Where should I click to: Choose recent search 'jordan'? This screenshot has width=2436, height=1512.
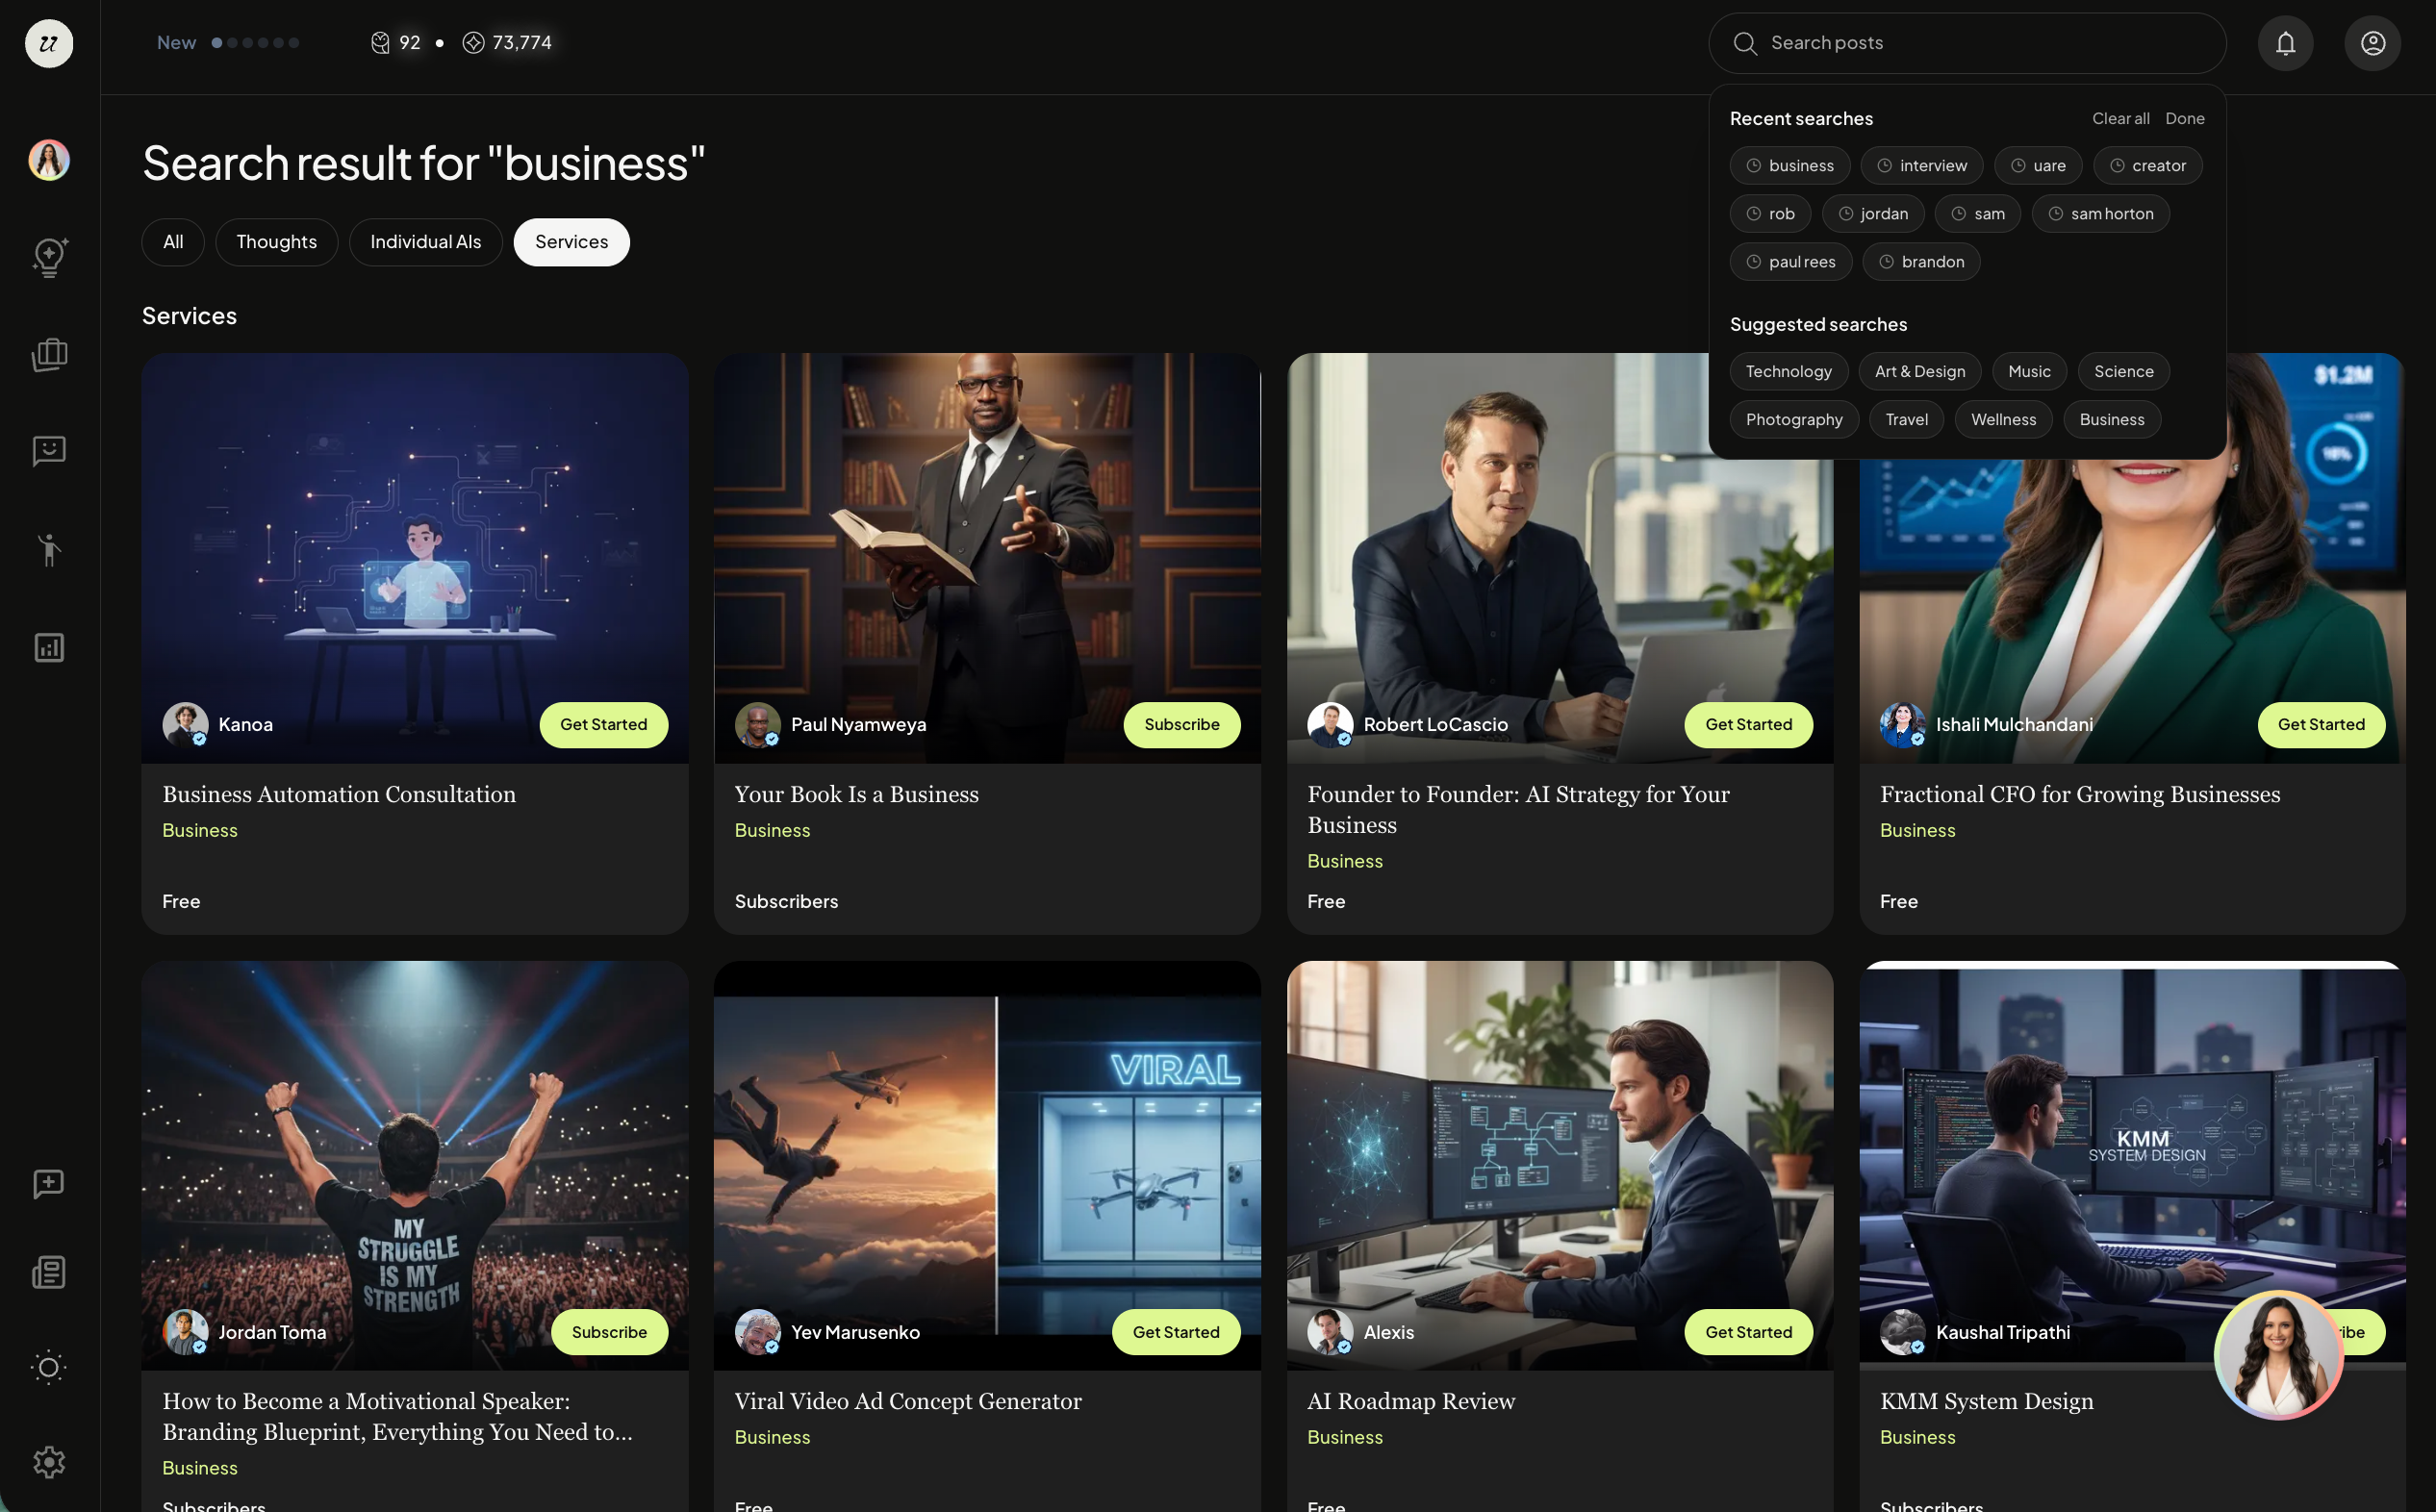[1872, 214]
